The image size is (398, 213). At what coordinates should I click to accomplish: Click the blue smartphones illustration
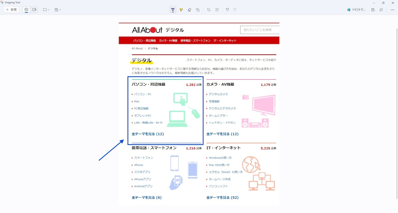[x=183, y=173]
